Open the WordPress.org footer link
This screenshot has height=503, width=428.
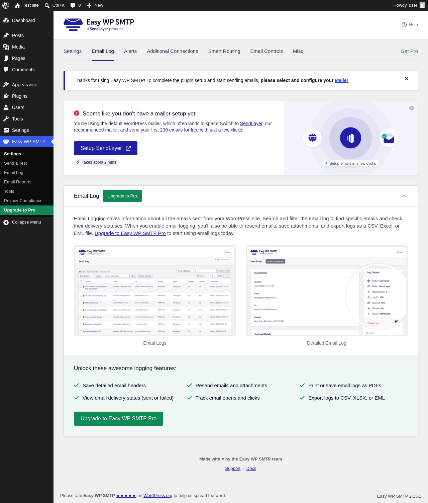(158, 496)
